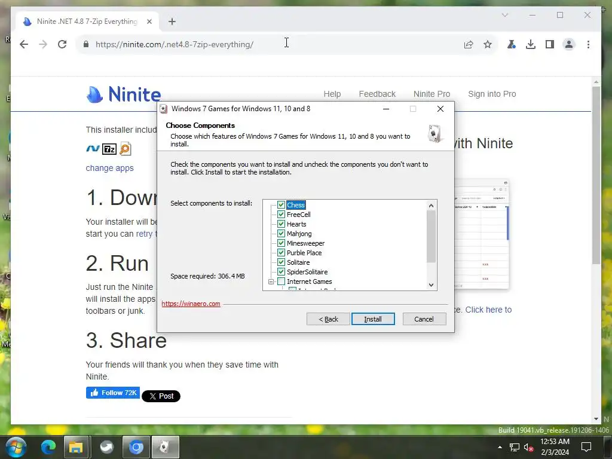Open the tab search dropdown chevron
The image size is (612, 459).
(x=504, y=15)
